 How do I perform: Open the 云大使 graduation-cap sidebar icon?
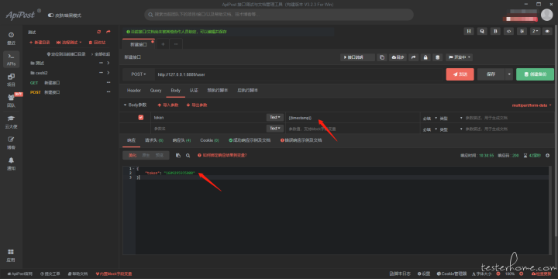tap(11, 122)
